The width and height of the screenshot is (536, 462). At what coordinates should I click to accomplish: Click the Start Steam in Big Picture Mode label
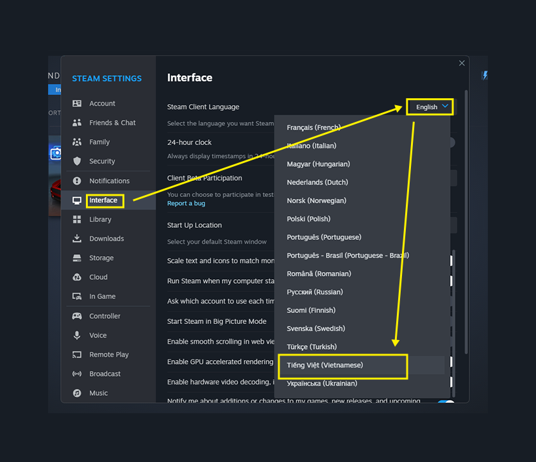217,321
